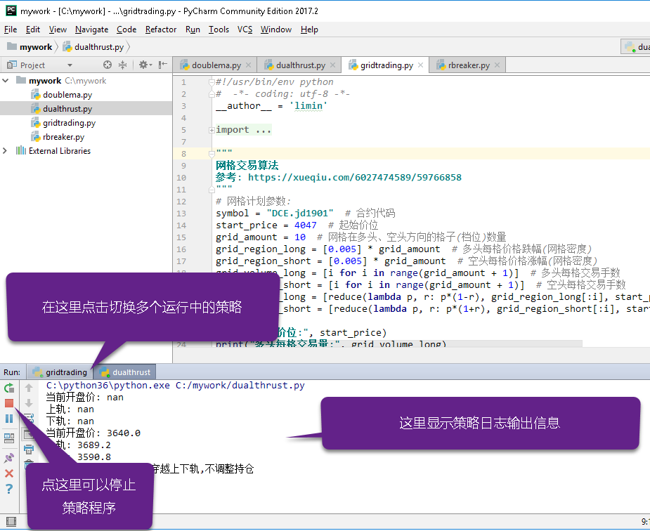The image size is (650, 531).
Task: Open the Tools menu
Action: coord(219,29)
